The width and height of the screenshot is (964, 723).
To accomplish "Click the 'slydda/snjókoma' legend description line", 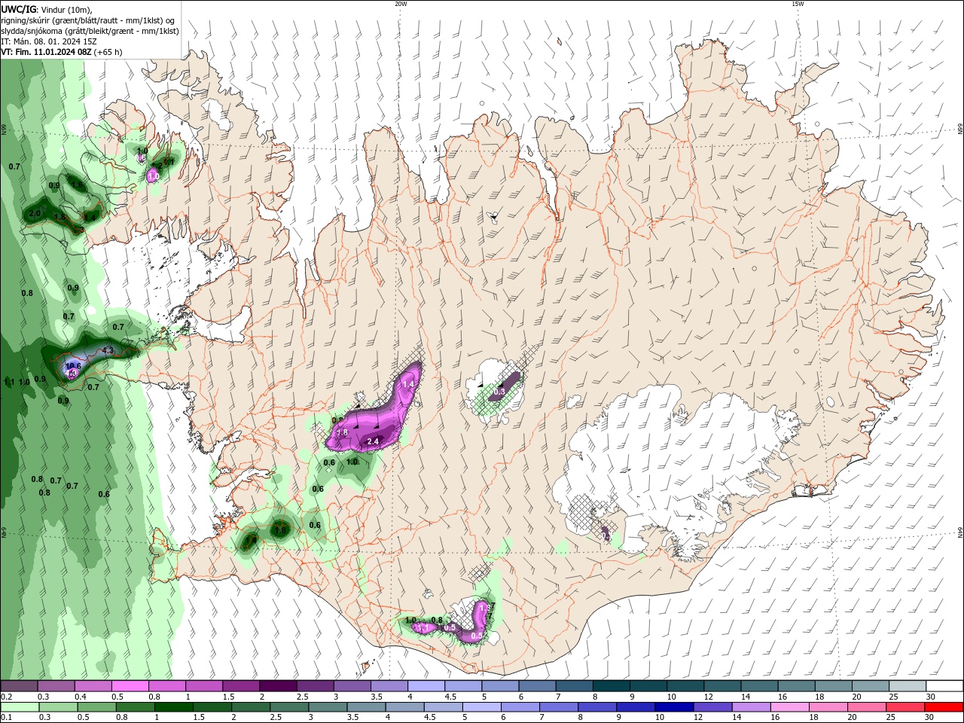I will click(x=90, y=31).
